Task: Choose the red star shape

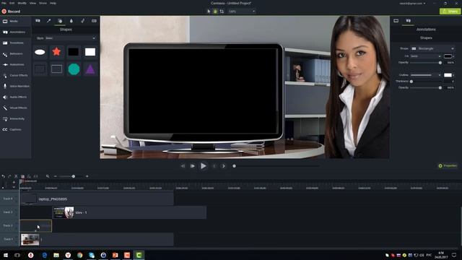Action: tap(56, 52)
